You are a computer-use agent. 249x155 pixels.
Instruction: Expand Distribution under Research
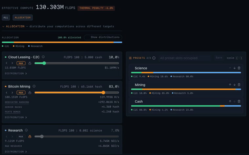pyautogui.click(x=16, y=151)
